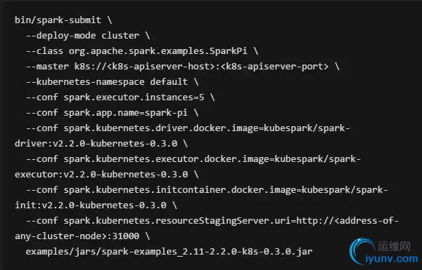Click the spark-examples jar file path
The height and width of the screenshot is (270, 422).
[169, 252]
